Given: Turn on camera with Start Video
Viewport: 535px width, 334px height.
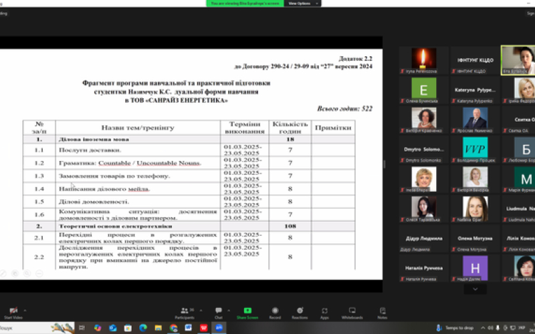Looking at the screenshot, I should [x=13, y=313].
